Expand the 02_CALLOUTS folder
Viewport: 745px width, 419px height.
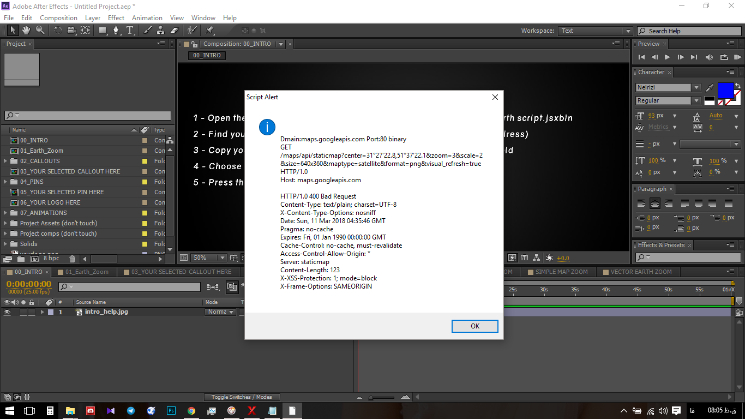click(x=5, y=161)
